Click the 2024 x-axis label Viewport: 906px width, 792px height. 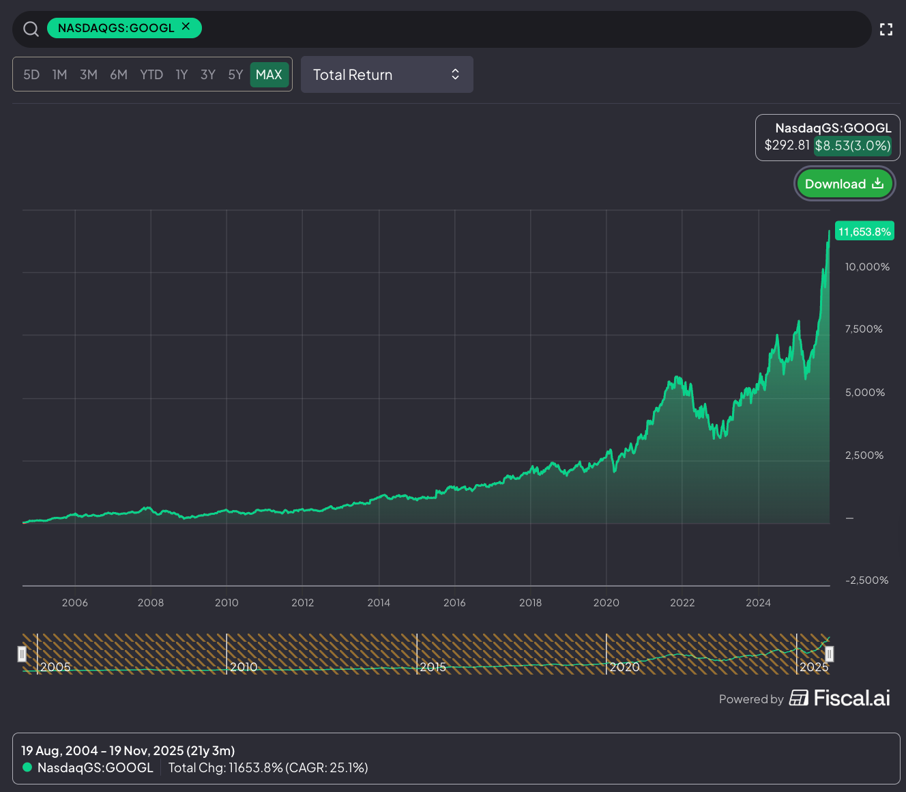pos(758,603)
